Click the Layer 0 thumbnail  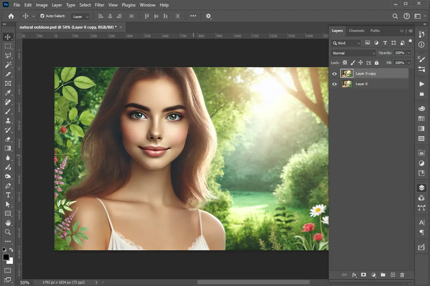point(347,84)
